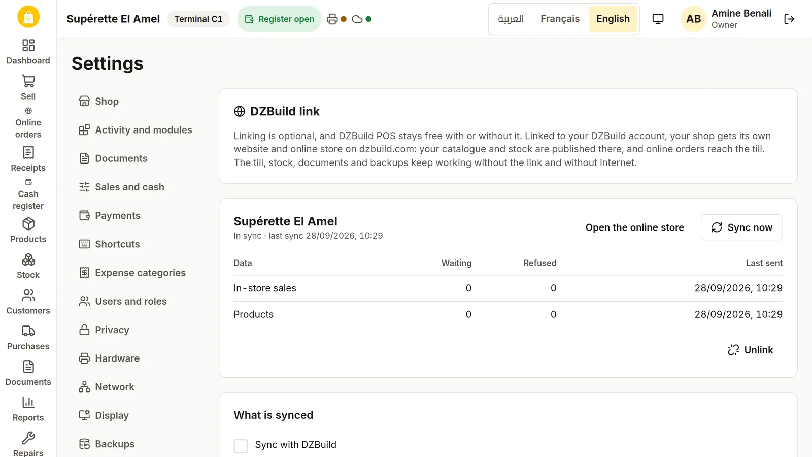
Task: Switch language to Français
Action: click(x=560, y=19)
